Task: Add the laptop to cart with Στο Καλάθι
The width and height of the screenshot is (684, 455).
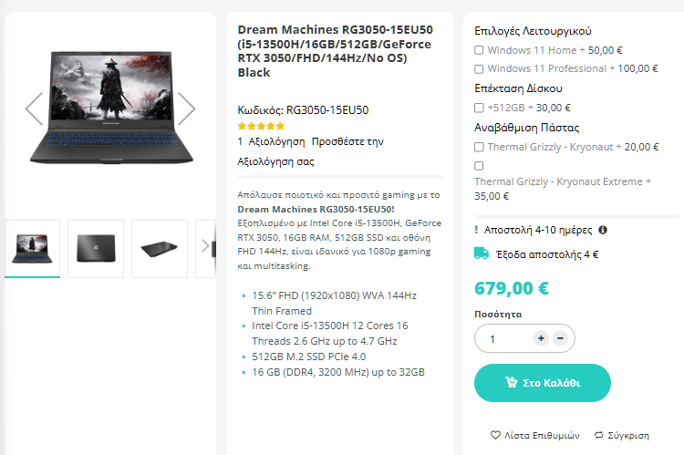Action: (x=543, y=383)
